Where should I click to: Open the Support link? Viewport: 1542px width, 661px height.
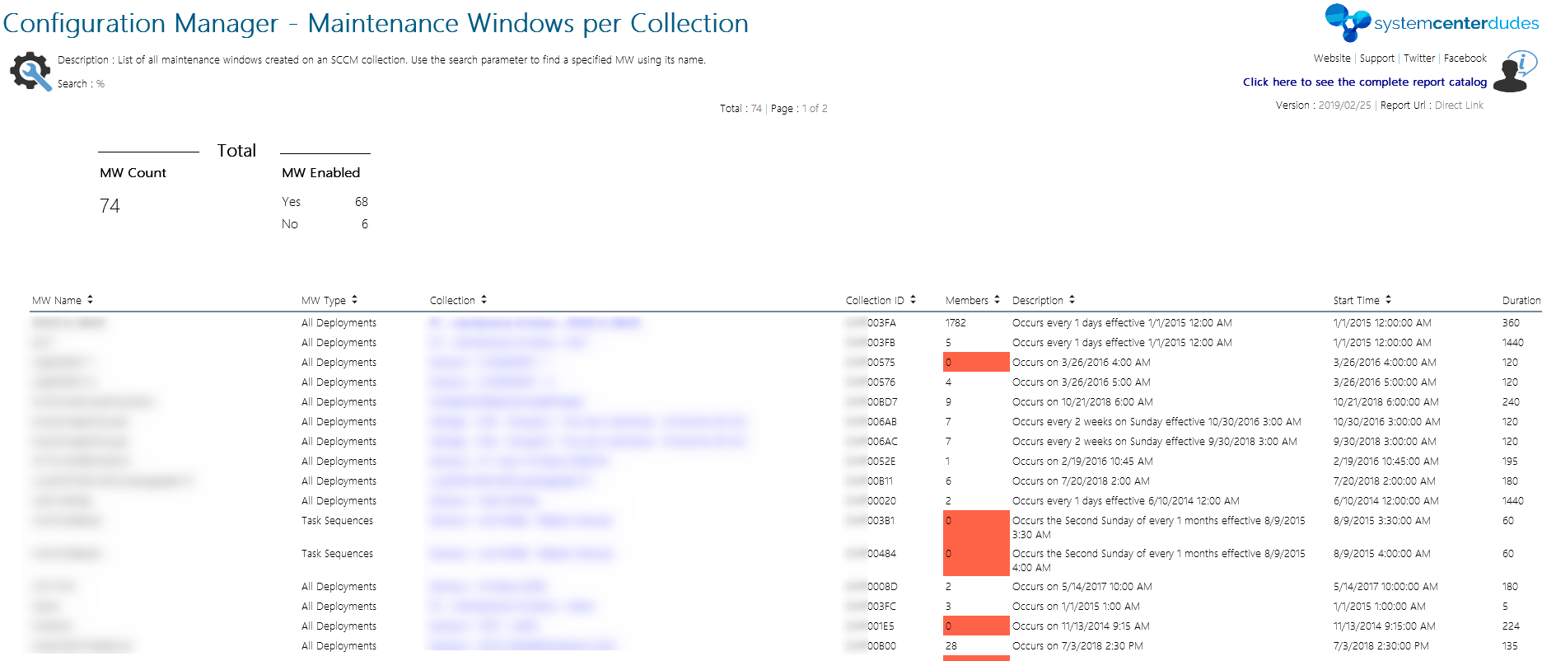(1377, 59)
